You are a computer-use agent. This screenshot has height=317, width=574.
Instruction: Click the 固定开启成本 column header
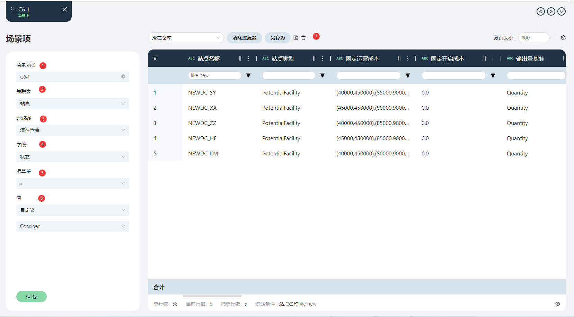click(448, 58)
